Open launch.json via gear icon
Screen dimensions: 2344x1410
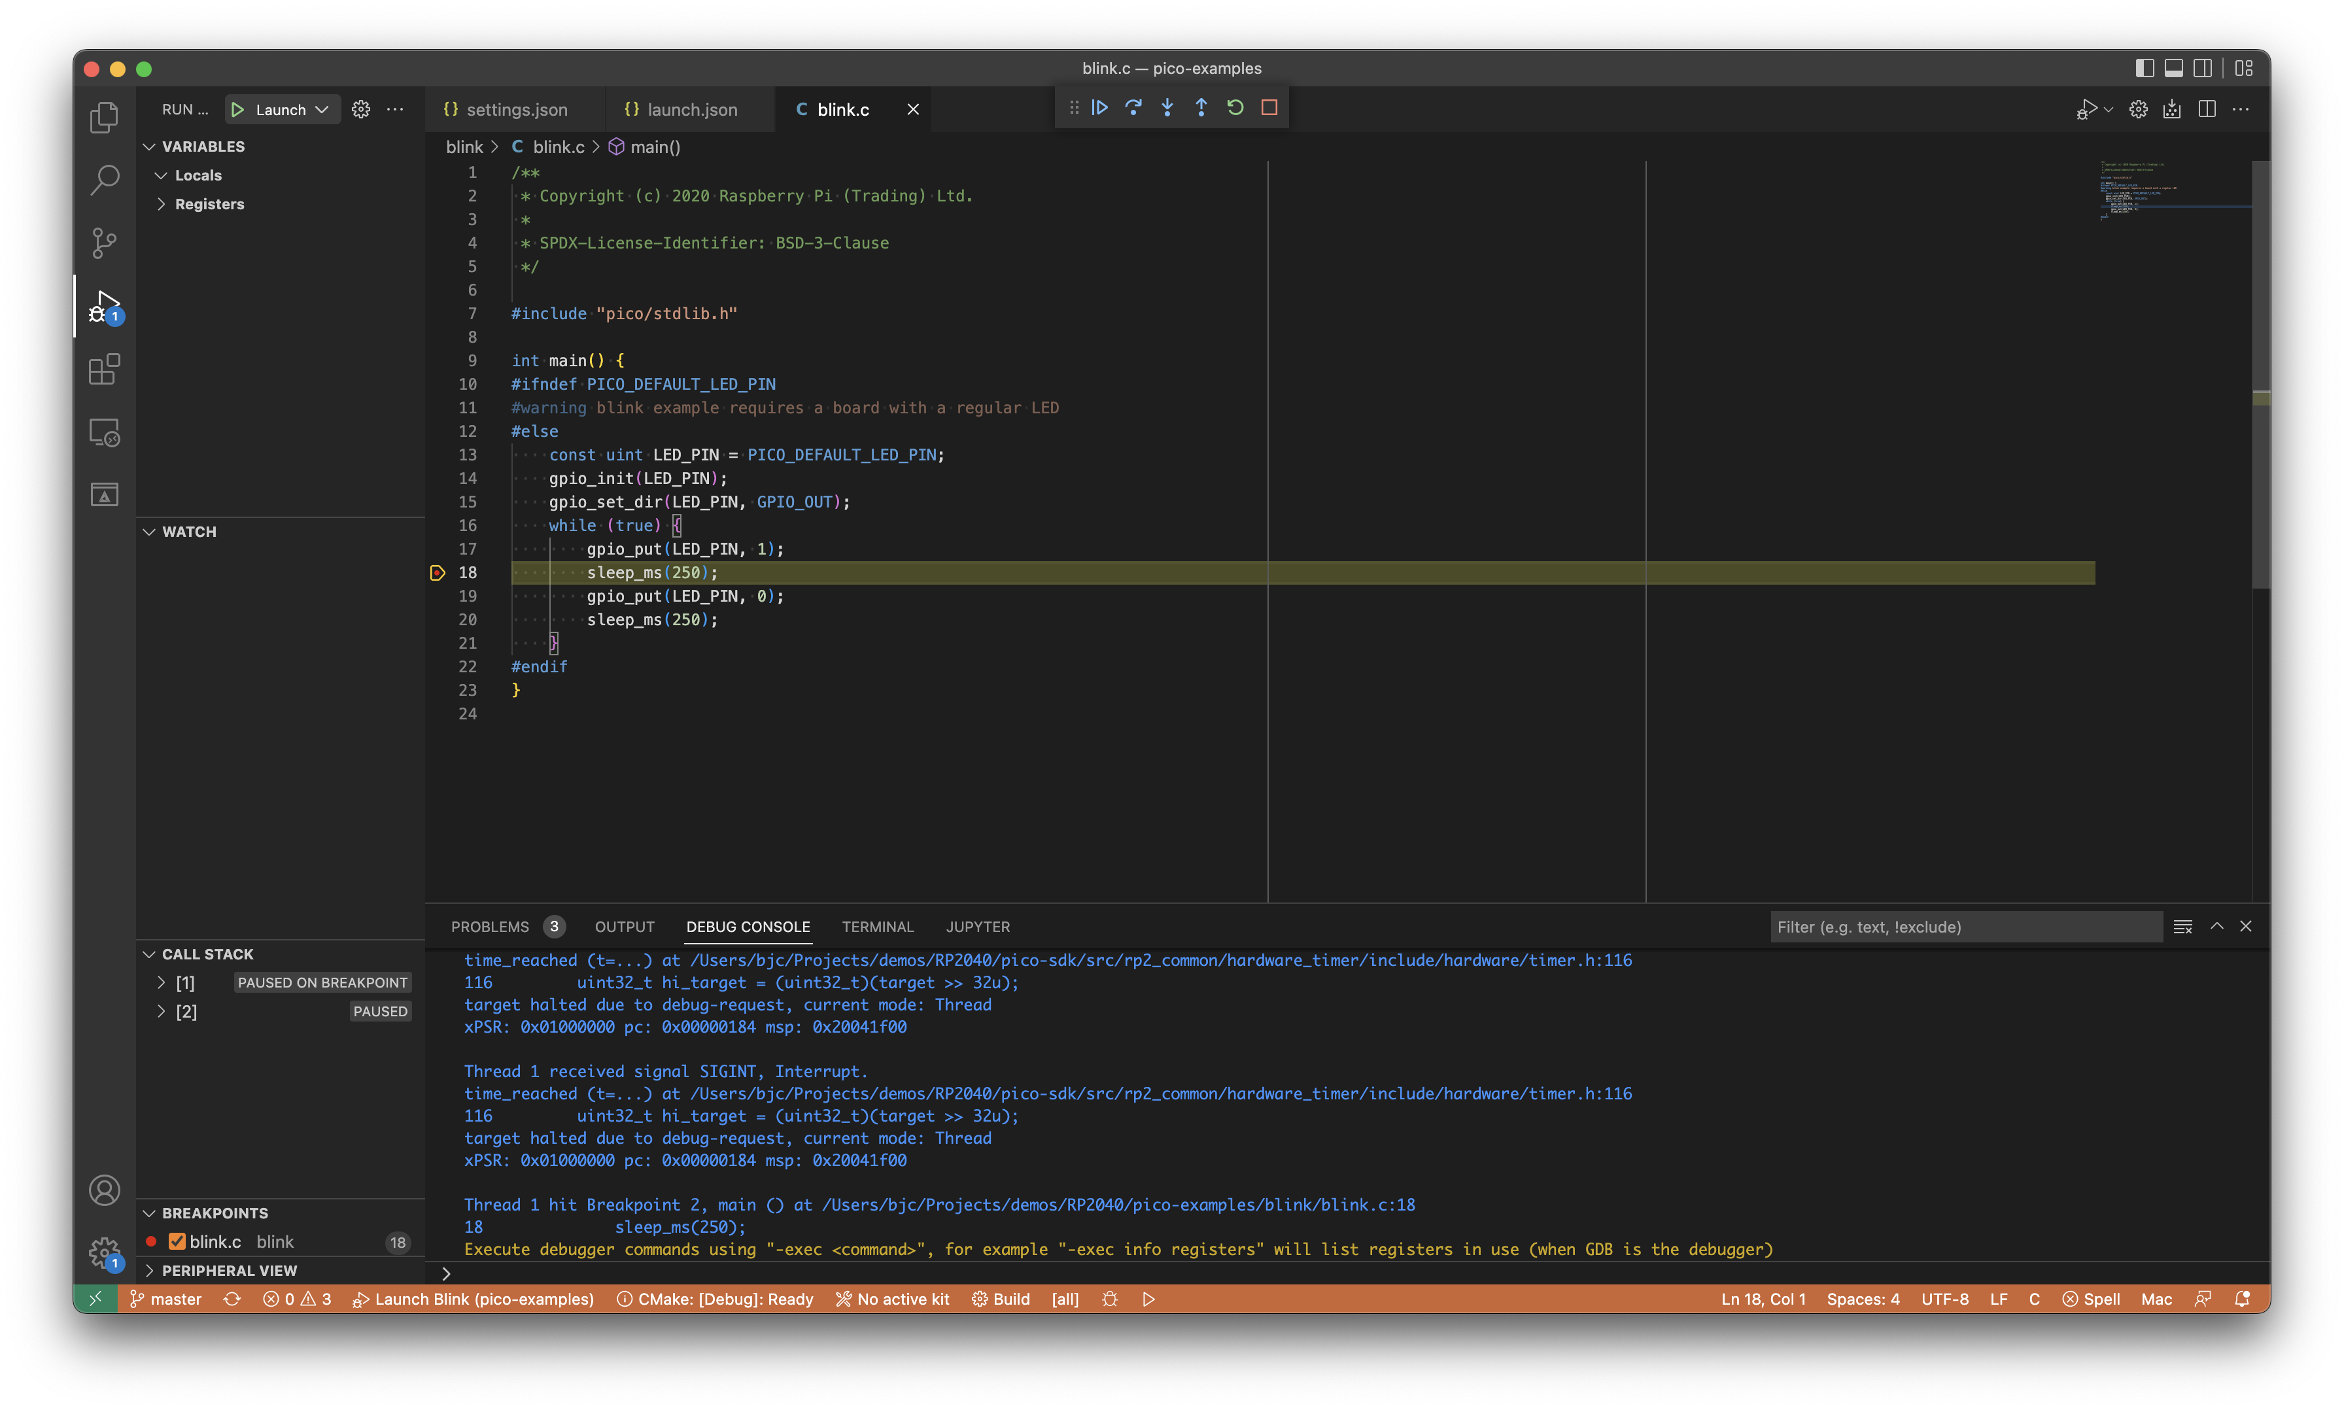tap(360, 111)
